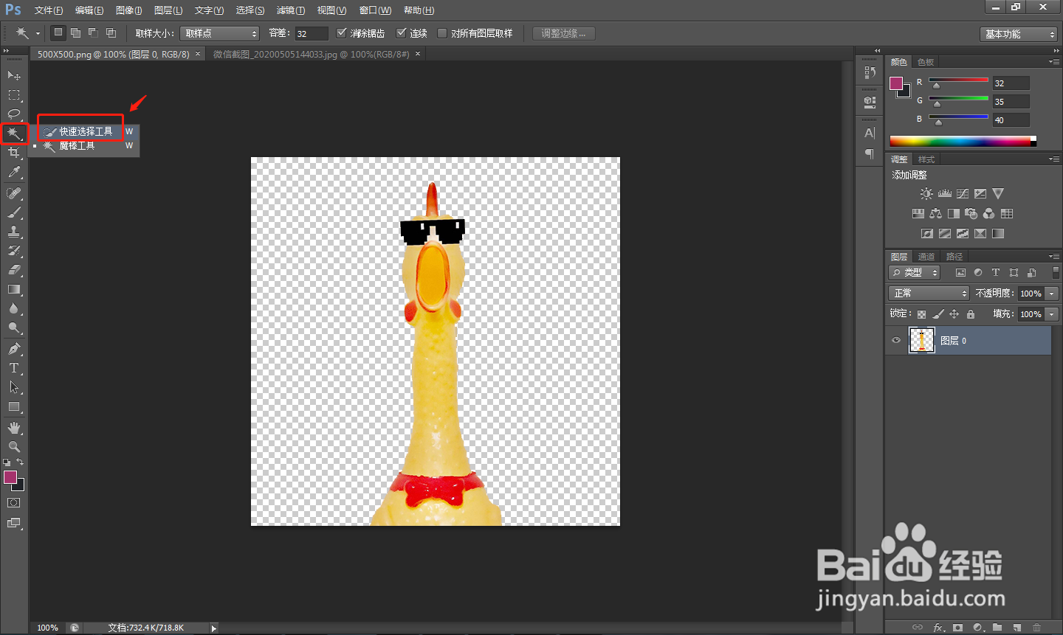Switch to the 色板 Swatches tab
This screenshot has height=635, width=1063.
[926, 62]
